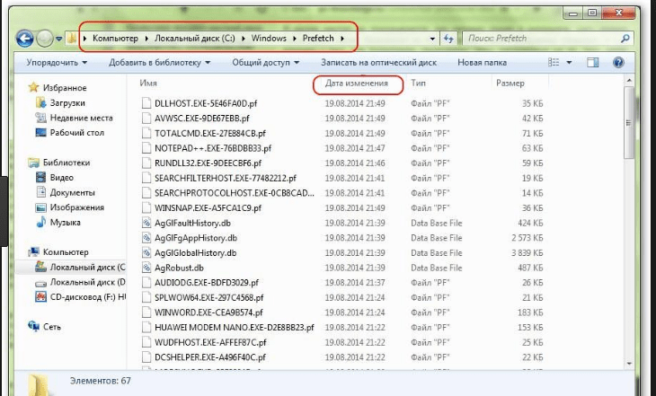Toggle the preview pane button
The width and height of the screenshot is (656, 396).
coord(593,63)
